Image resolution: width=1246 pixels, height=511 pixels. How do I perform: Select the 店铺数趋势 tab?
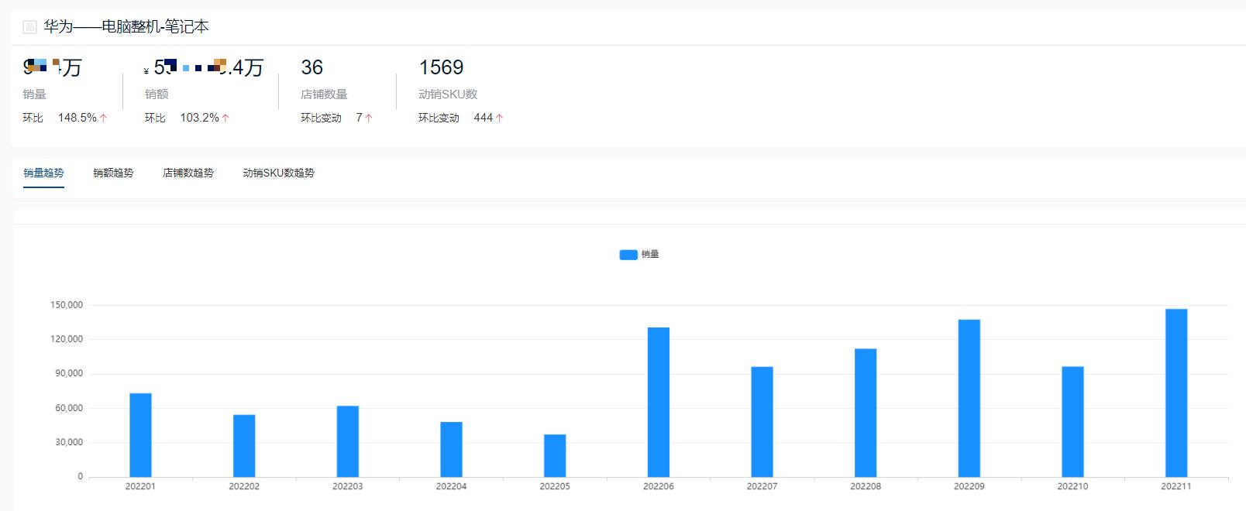[188, 173]
